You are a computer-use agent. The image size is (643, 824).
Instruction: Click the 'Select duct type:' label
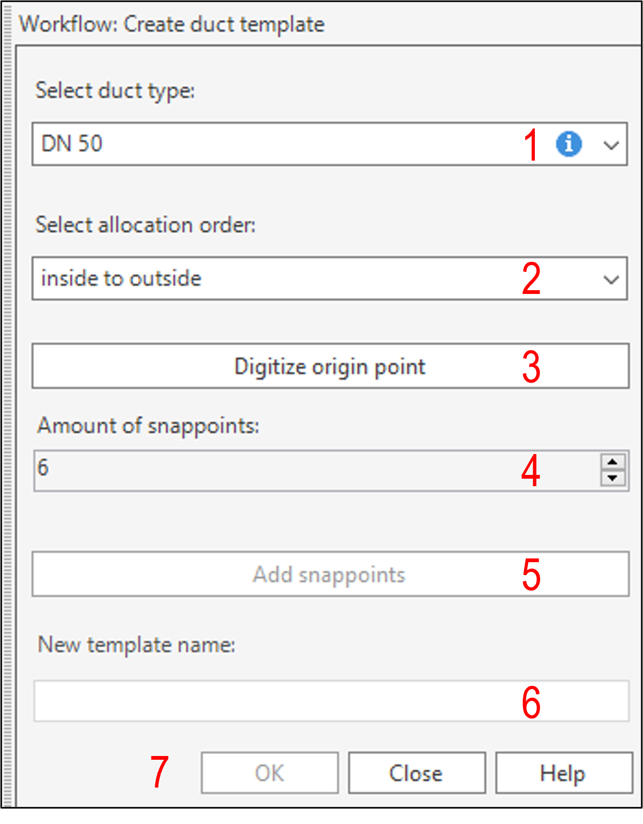(115, 90)
